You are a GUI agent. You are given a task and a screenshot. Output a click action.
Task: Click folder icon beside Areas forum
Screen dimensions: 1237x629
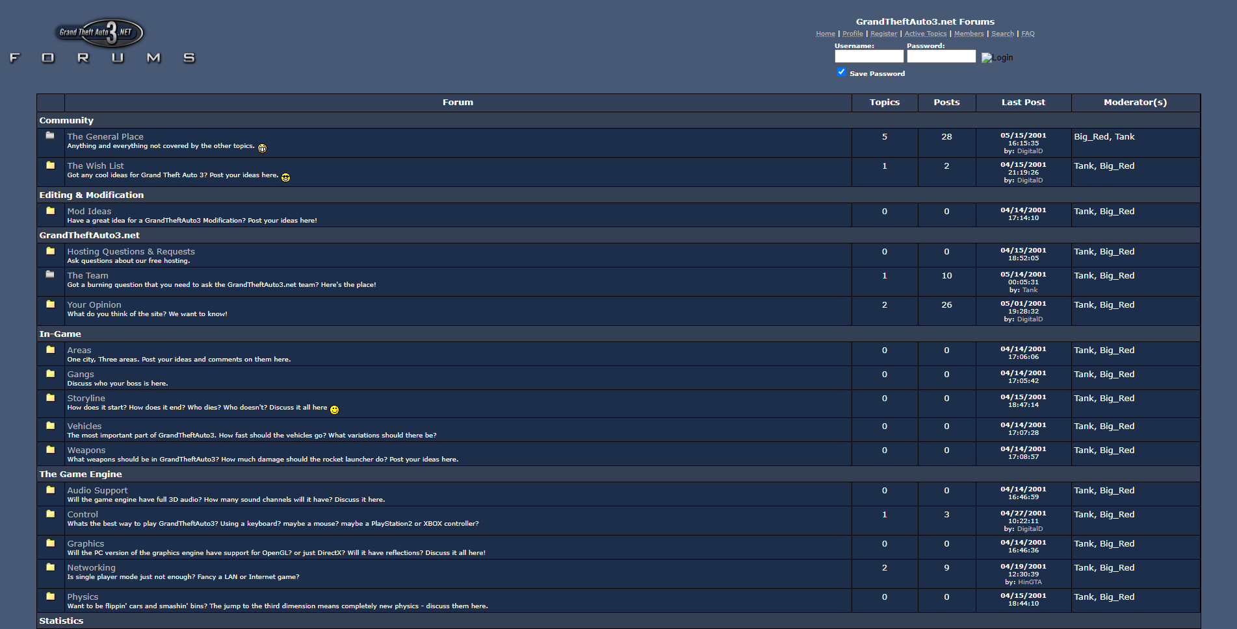[x=50, y=349]
